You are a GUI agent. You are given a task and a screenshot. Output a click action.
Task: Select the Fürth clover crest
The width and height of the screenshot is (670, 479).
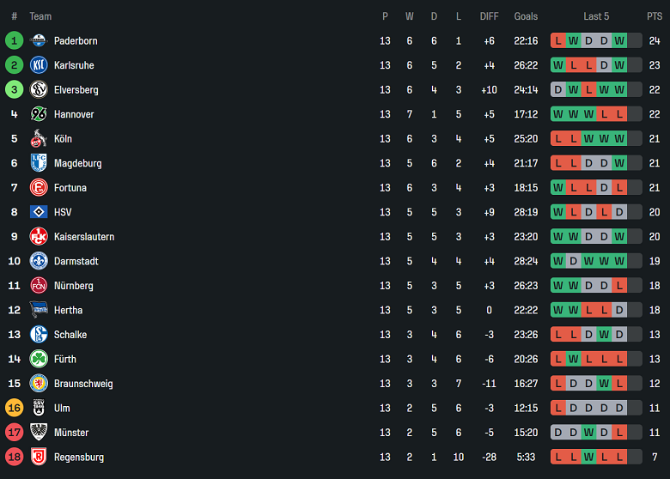38,359
